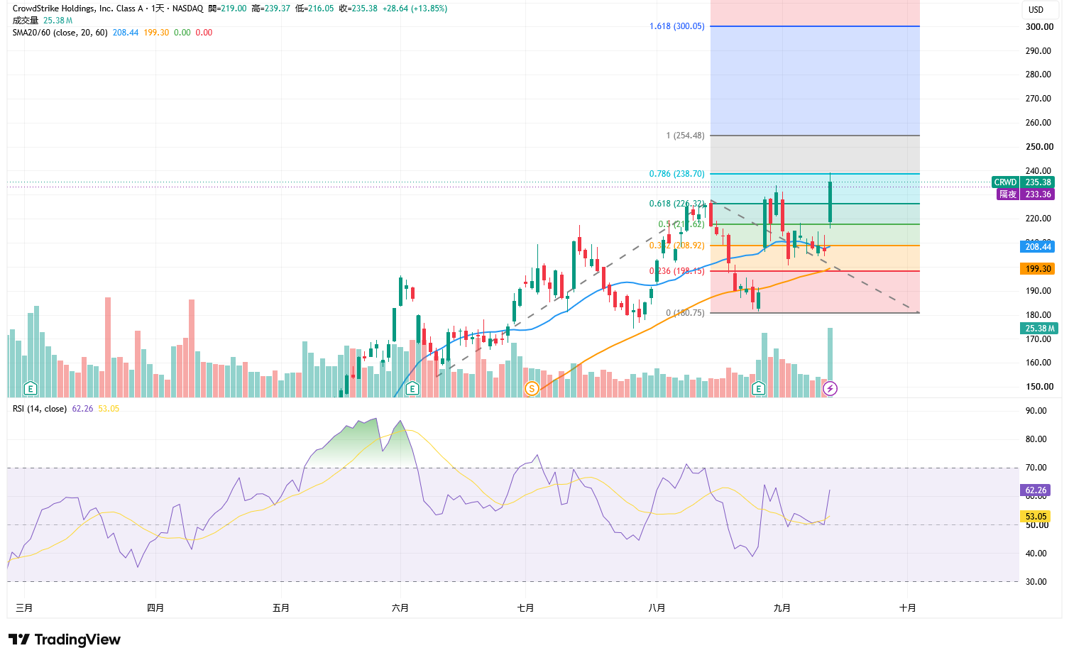Image resolution: width=1069 pixels, height=660 pixels.
Task: Select the 隔夜 233.36 overnight price tag
Action: [1026, 194]
